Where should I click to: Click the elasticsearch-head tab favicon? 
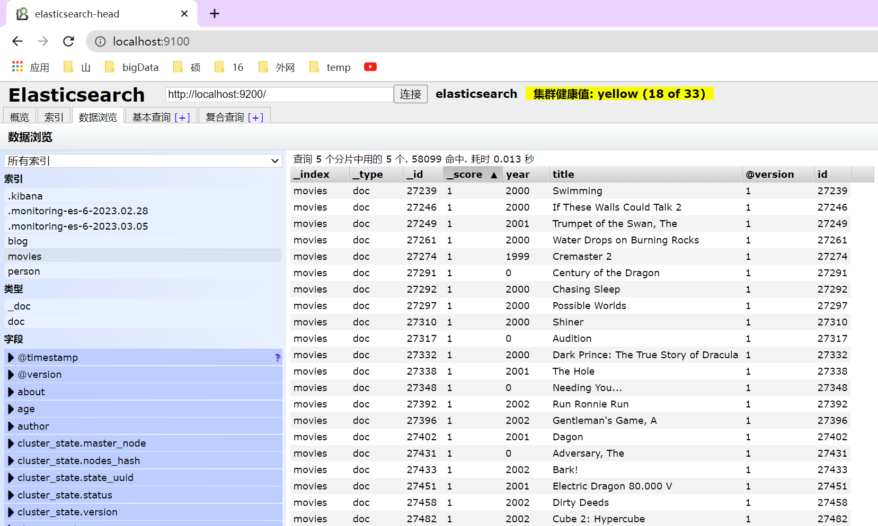coord(22,14)
